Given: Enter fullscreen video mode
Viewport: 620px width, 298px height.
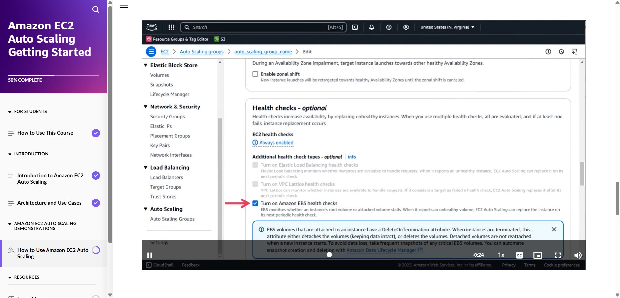Looking at the screenshot, I should click(558, 255).
